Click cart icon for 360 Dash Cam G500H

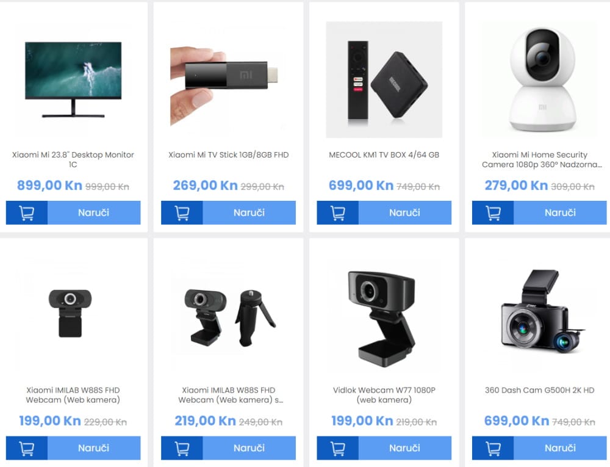(x=493, y=448)
